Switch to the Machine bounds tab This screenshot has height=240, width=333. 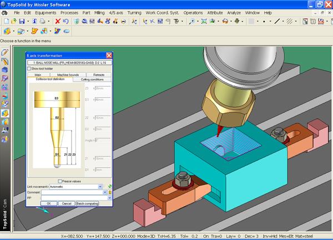(68, 75)
